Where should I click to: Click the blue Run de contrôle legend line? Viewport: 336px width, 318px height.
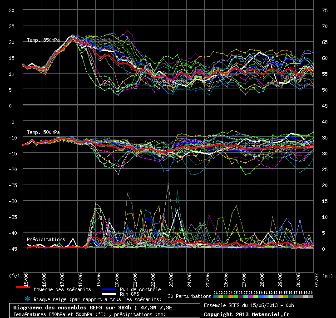pos(109,289)
